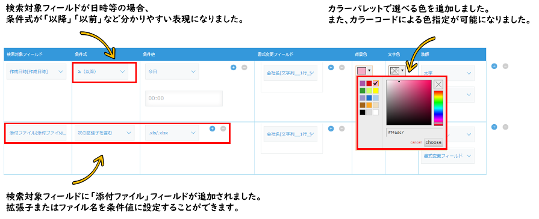Delete the entire 添付ファイル rule row

[505, 127]
